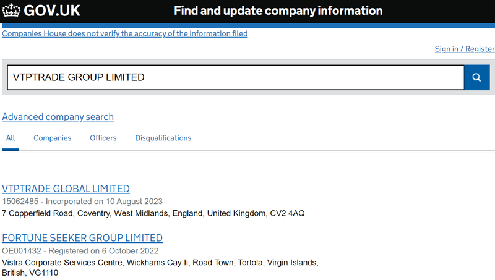The height and width of the screenshot is (280, 495).
Task: Open the Companies House accuracy disclaimer link
Action: [x=125, y=33]
